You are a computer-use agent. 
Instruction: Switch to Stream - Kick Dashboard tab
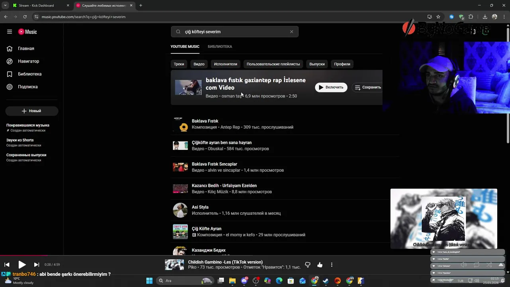coord(40,6)
